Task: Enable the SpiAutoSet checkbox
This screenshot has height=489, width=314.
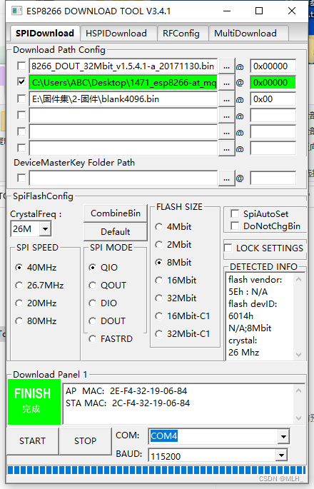Action: coord(235,214)
